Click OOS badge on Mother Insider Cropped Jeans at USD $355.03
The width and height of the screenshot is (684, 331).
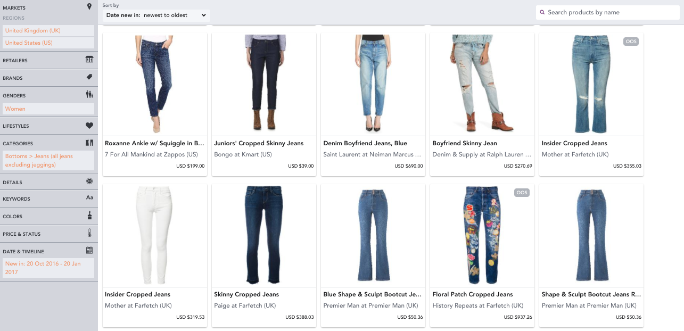click(x=631, y=42)
